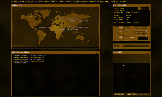Image resolution: width=162 pixels, height=97 pixels.
Task: Select the 1 Ghz CPU hardware box
Action: tap(126, 30)
